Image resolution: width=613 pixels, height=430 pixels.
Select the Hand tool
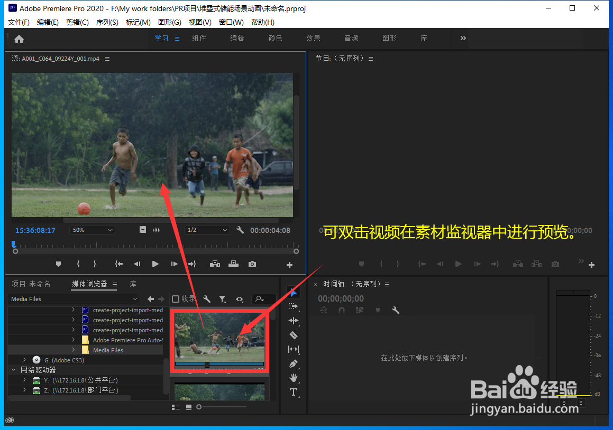click(294, 377)
